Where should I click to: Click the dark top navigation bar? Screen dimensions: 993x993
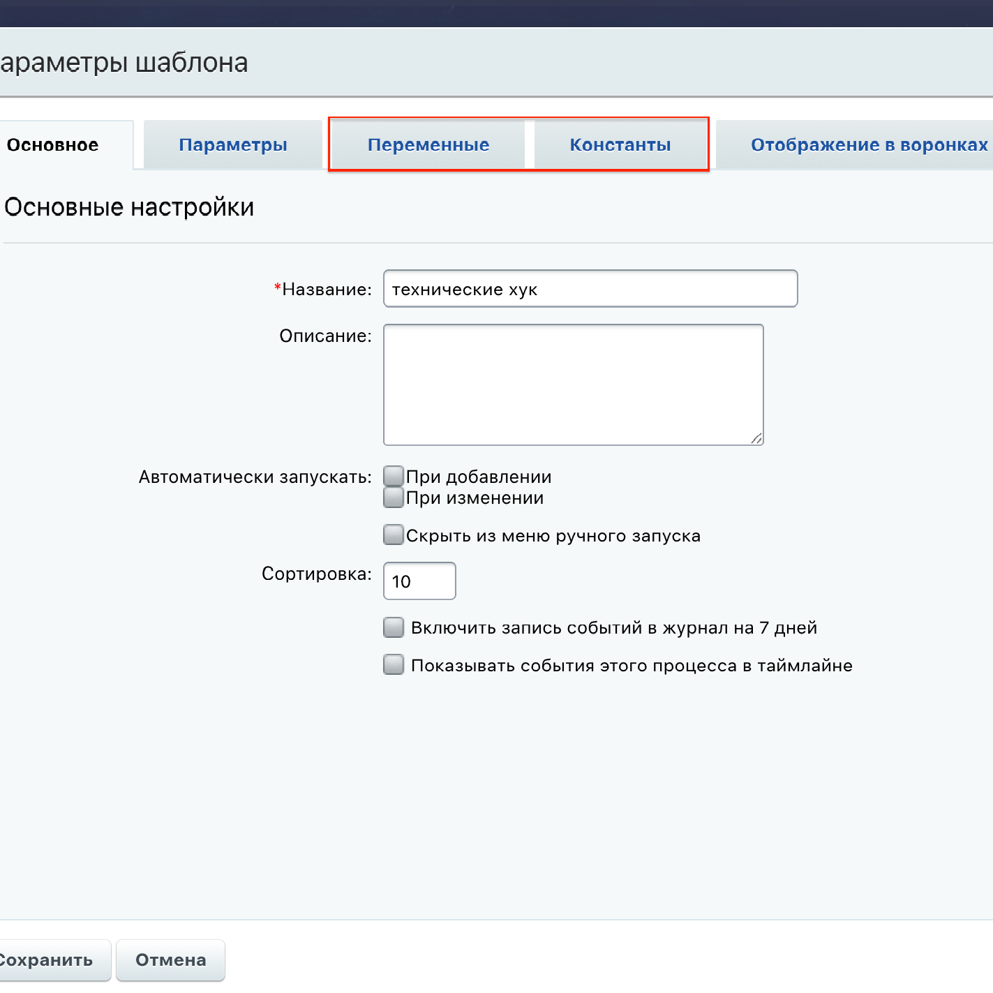496,10
